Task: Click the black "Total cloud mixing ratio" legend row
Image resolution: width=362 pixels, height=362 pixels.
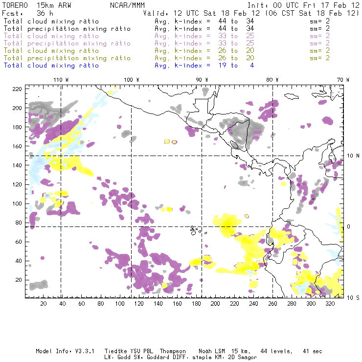Action: click(51, 21)
